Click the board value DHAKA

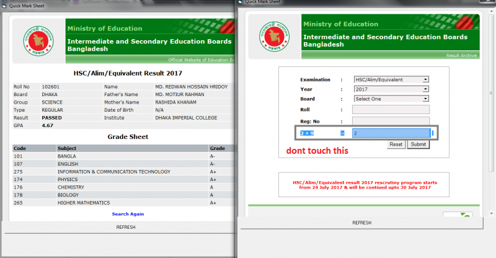[x=50, y=94]
